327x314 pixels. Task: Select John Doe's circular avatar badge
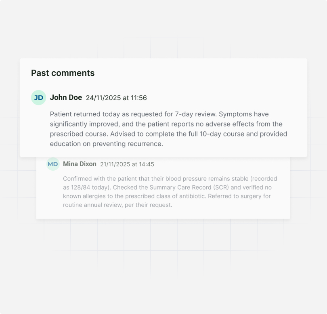[38, 97]
